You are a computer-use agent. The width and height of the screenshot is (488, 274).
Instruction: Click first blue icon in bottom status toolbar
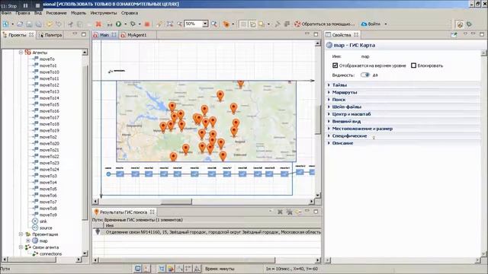(137, 269)
